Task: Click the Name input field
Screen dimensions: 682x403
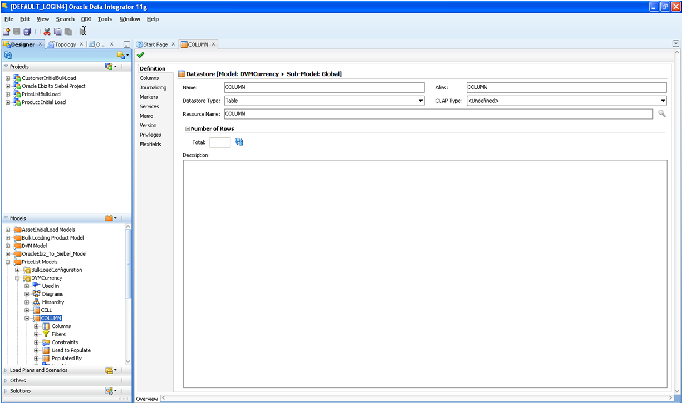Action: tap(325, 87)
